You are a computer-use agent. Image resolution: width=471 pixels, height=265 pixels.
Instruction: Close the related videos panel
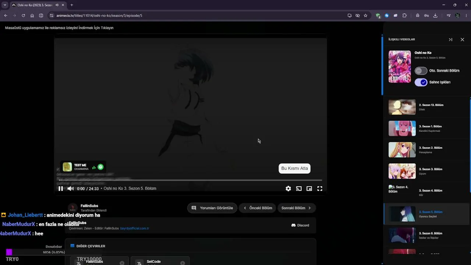pyautogui.click(x=463, y=39)
